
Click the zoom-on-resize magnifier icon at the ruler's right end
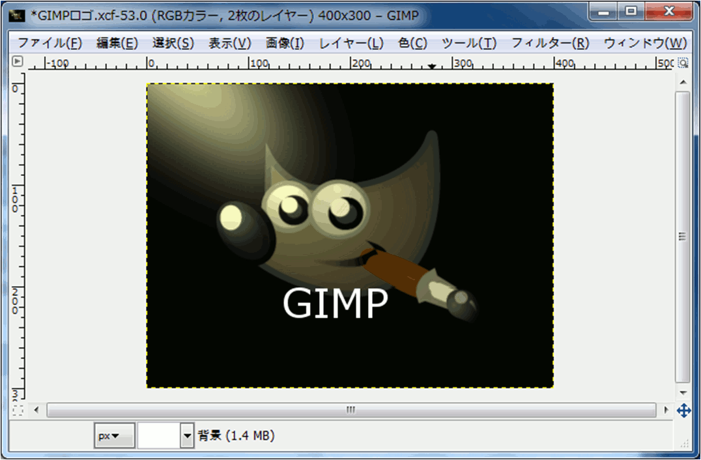683,63
